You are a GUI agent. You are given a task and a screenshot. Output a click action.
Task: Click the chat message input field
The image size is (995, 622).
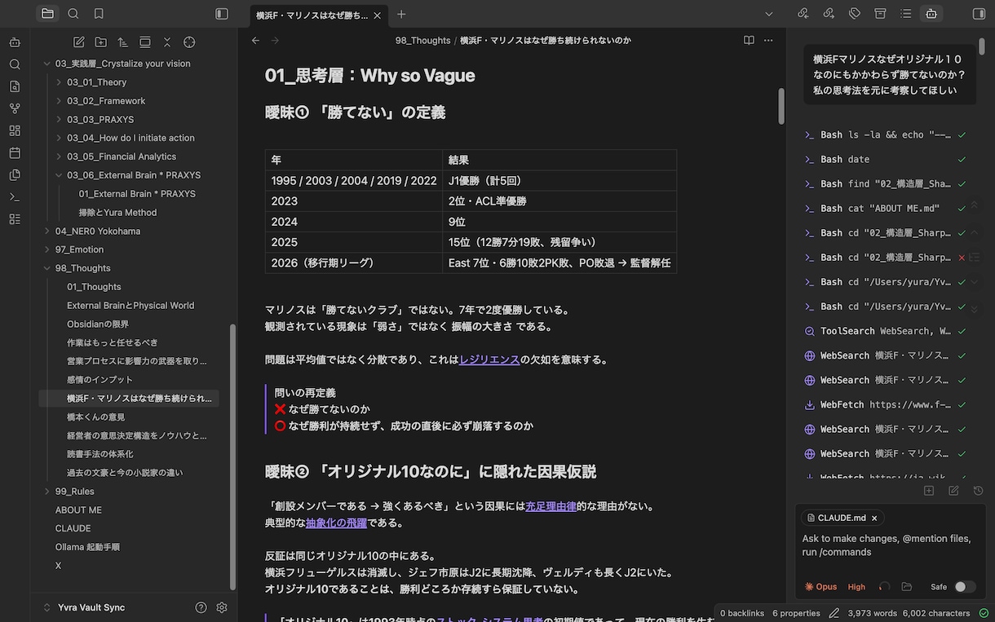click(x=890, y=545)
